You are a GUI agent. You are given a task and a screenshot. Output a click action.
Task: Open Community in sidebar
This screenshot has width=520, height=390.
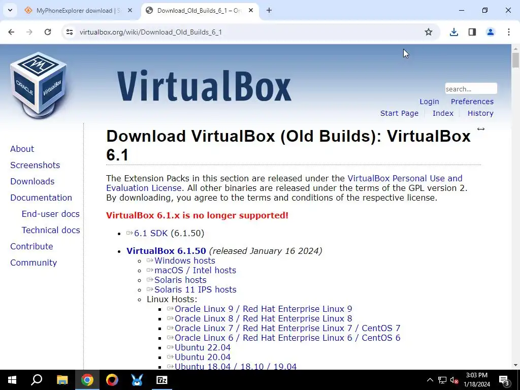coord(34,263)
